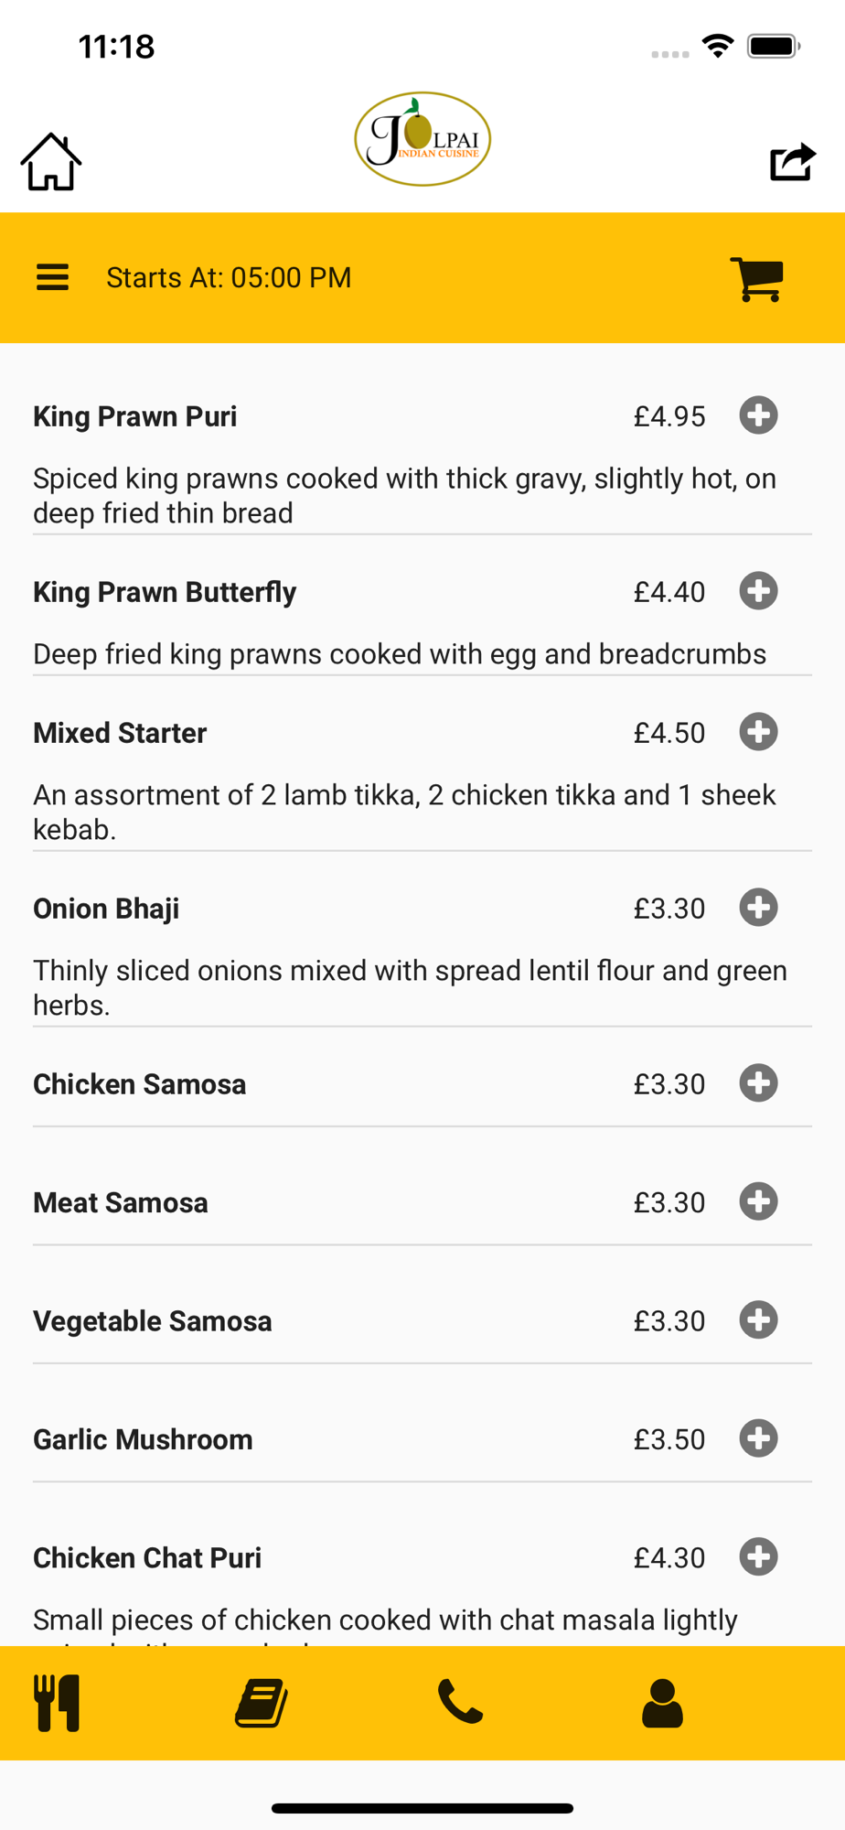The width and height of the screenshot is (845, 1830).
Task: Open the user profile tab
Action: point(662,1703)
